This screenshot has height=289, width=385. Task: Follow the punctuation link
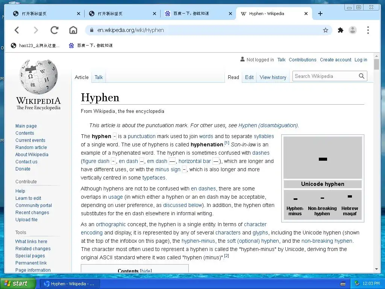(x=142, y=136)
